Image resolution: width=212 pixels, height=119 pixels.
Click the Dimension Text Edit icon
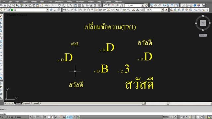[x=137, y=10]
